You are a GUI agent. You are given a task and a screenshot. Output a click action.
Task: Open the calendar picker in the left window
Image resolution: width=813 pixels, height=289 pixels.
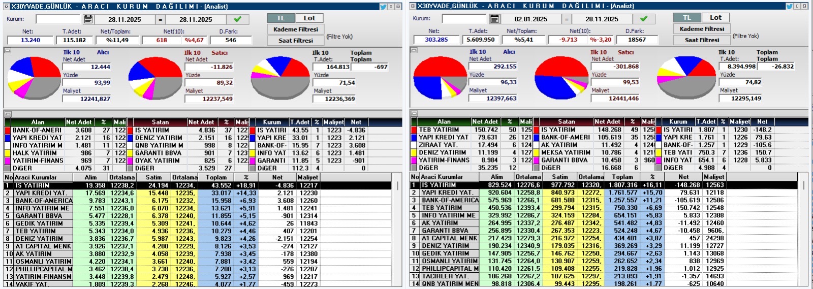[x=88, y=19]
